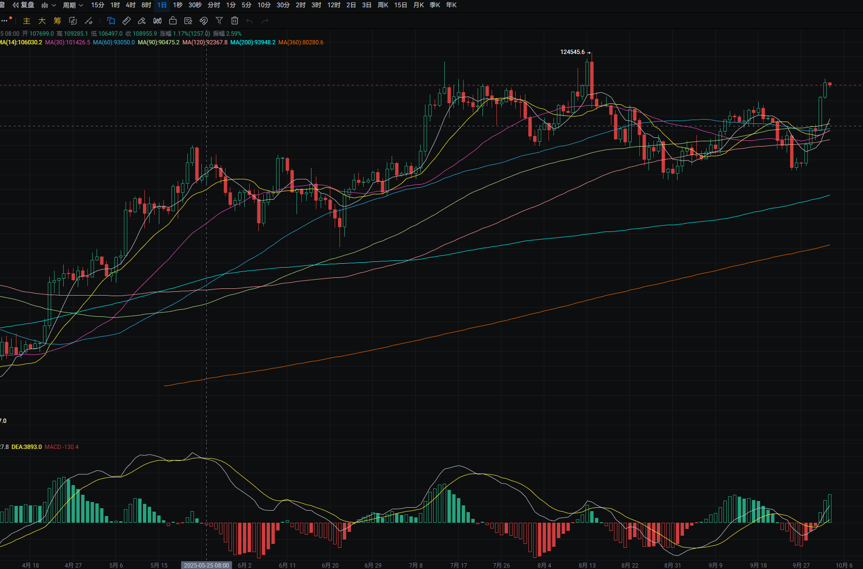
Task: Click the undo arrow icon
Action: pyautogui.click(x=250, y=21)
